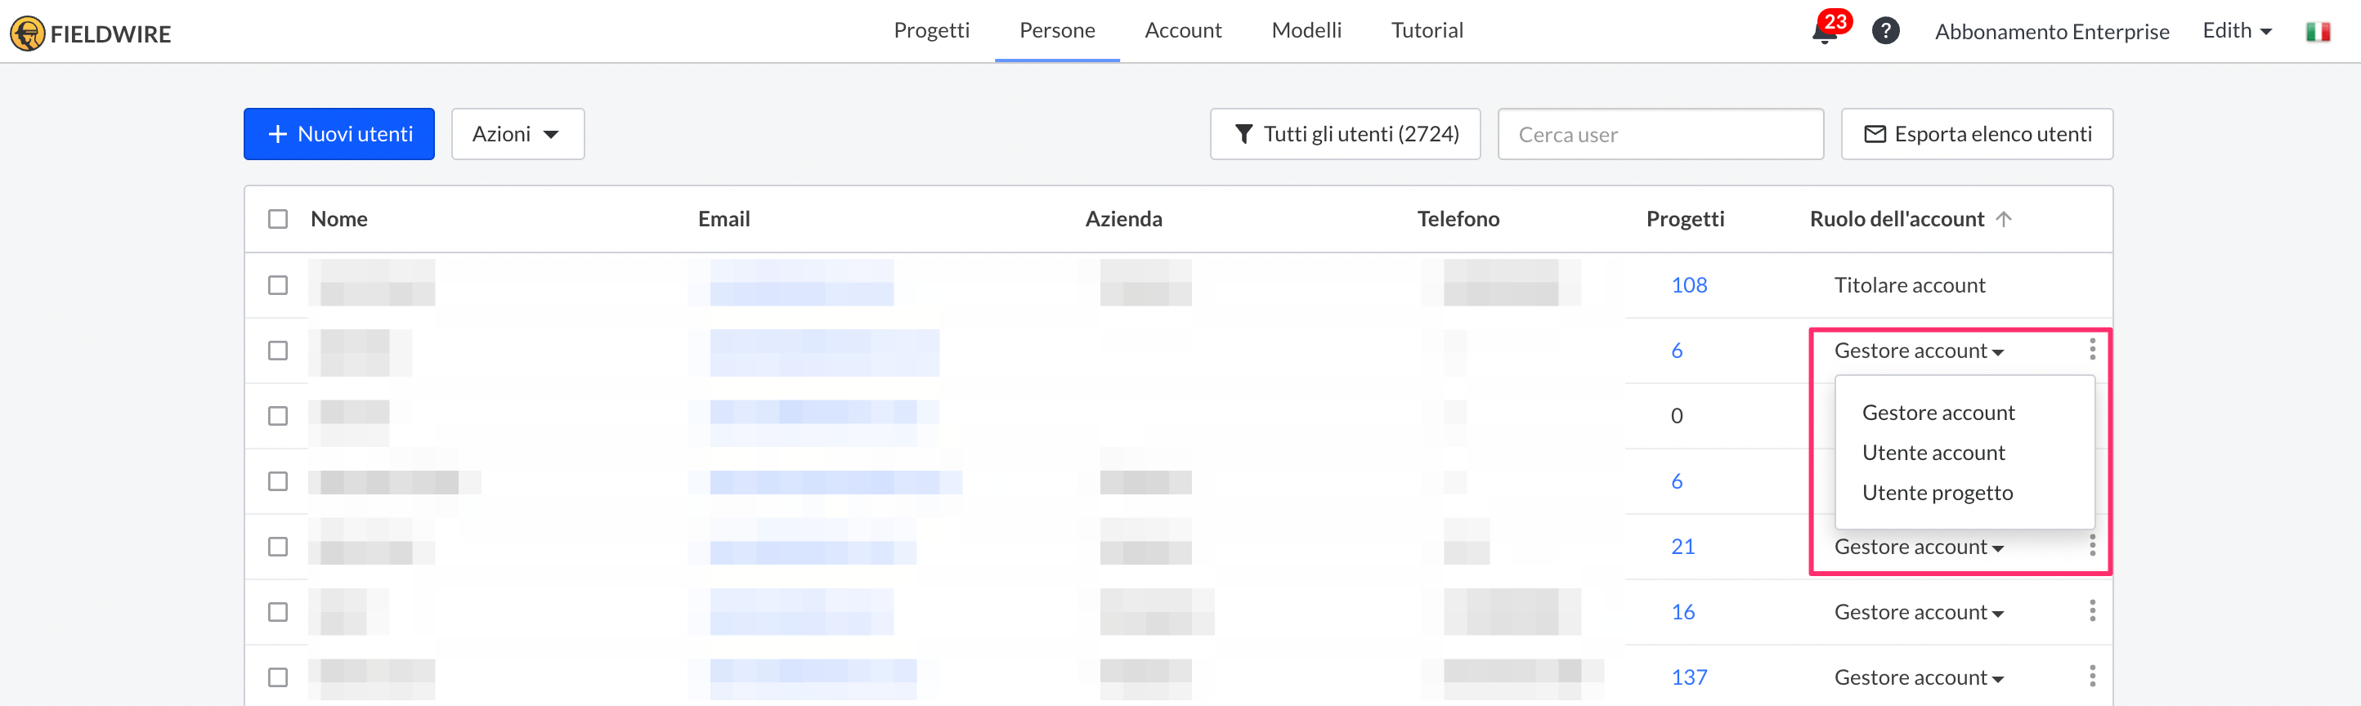2361x706 pixels.
Task: Check the row with 21 projects
Action: pos(278,547)
